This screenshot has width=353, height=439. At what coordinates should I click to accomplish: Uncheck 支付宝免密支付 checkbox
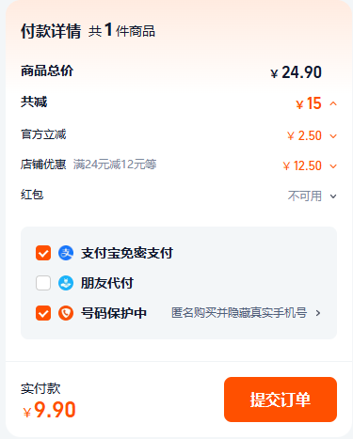point(43,253)
